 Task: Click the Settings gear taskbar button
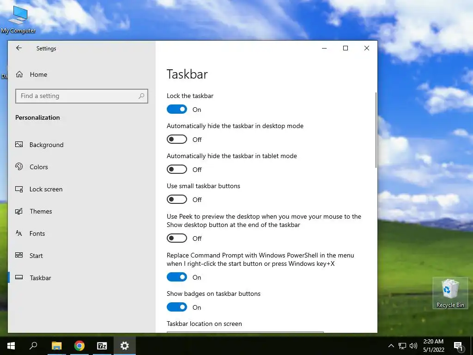click(x=125, y=346)
